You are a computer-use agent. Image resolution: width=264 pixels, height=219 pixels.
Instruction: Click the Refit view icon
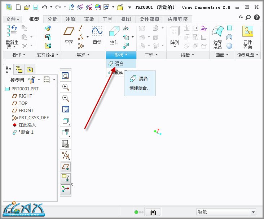pyautogui.click(x=66, y=76)
